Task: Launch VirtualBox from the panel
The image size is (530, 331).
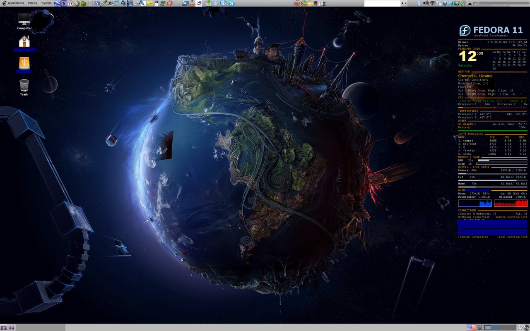Action: (x=123, y=3)
